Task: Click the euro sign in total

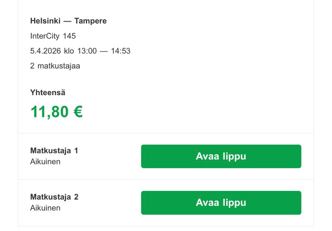Action: pos(78,112)
